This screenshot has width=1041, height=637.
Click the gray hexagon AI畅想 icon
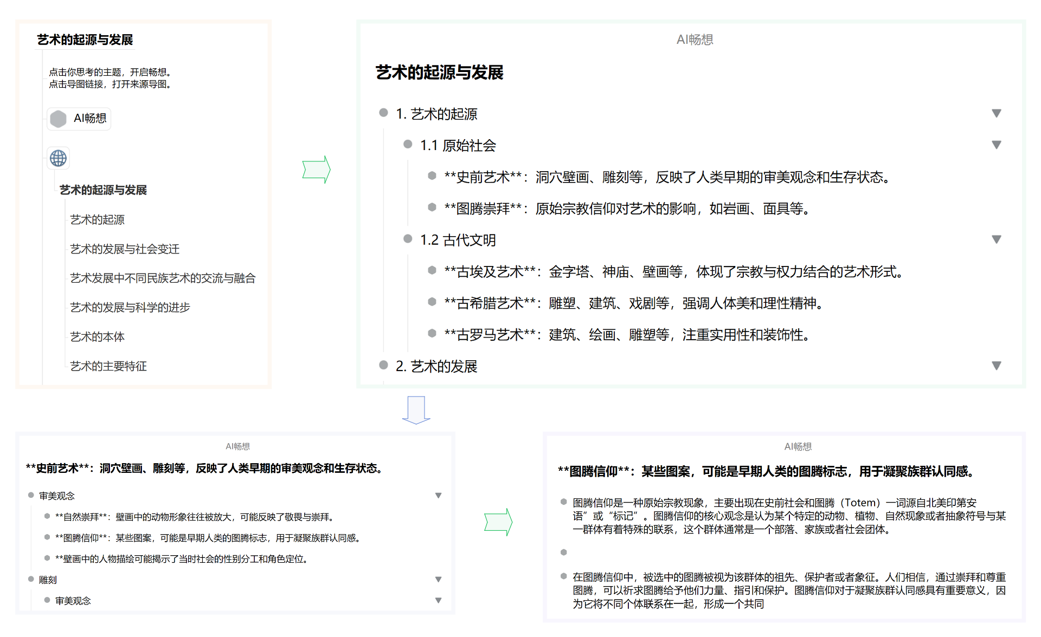pyautogui.click(x=58, y=119)
